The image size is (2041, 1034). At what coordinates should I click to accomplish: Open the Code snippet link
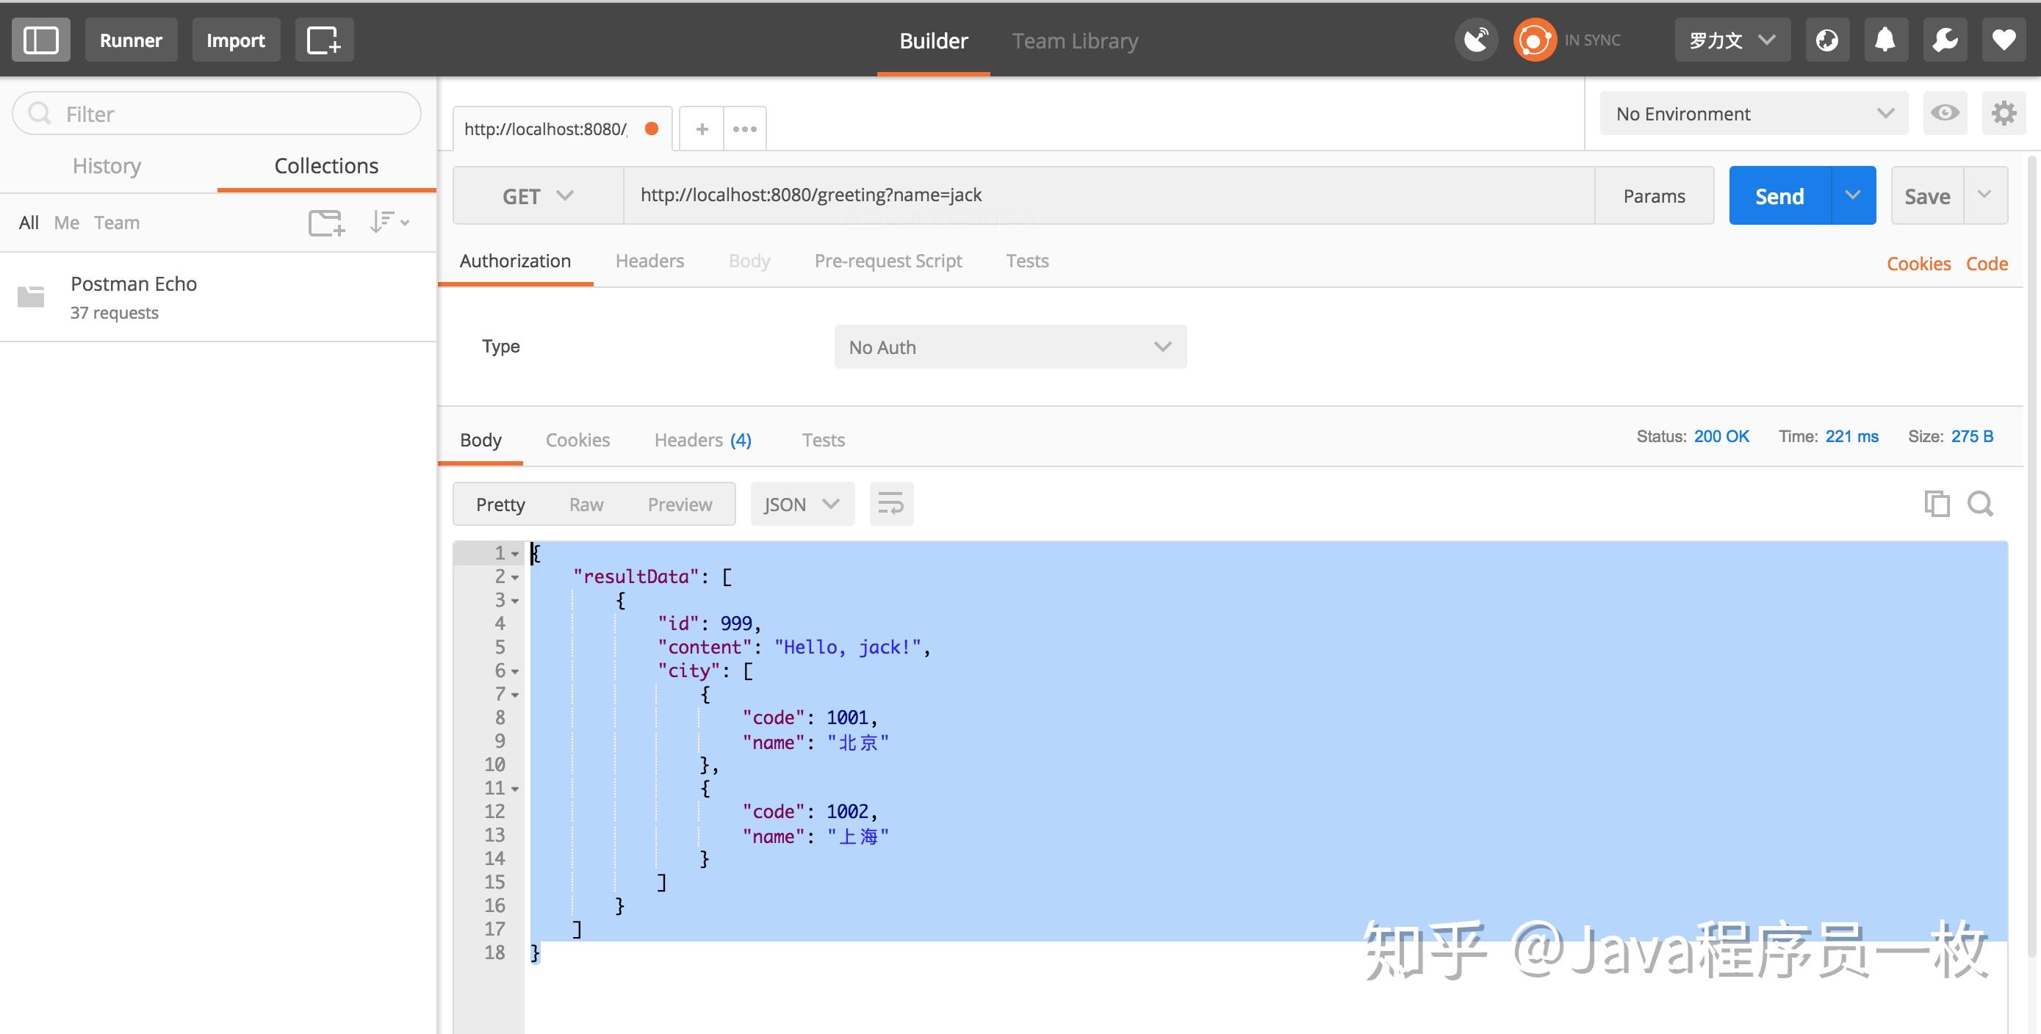1987,264
